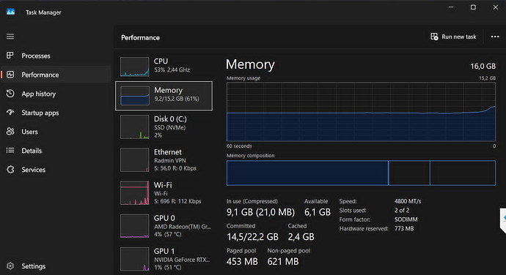Open Startup apps via its gauge icon

[10, 113]
